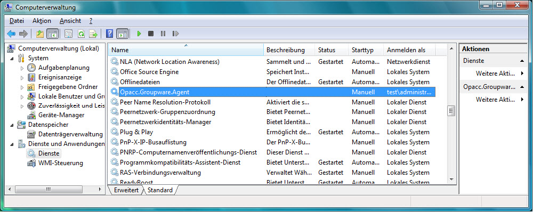
Task: Click the Export list toolbar icon
Action: (x=93, y=34)
